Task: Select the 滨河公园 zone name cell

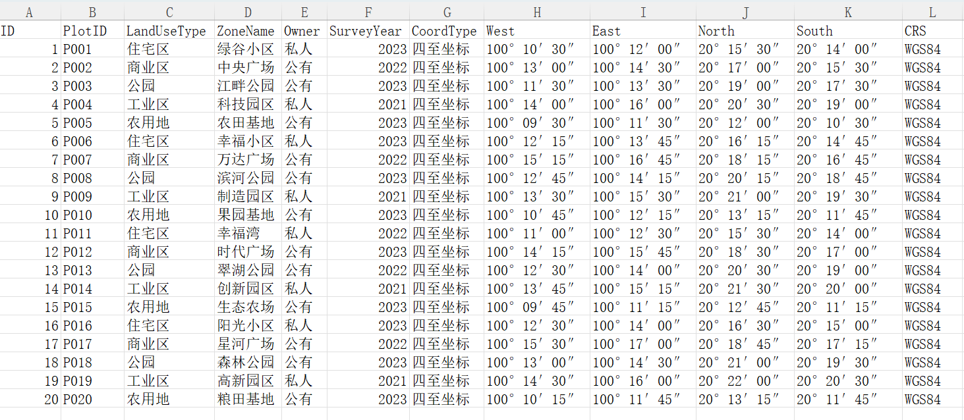Action: (248, 178)
